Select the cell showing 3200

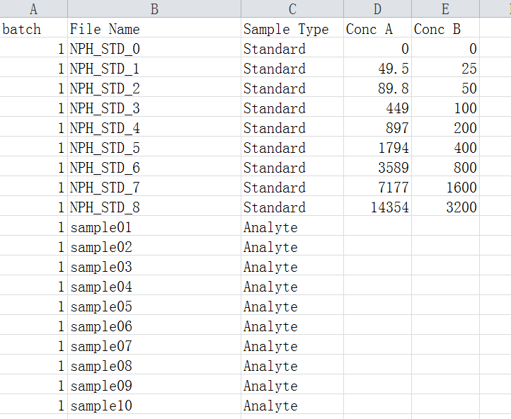tap(445, 207)
